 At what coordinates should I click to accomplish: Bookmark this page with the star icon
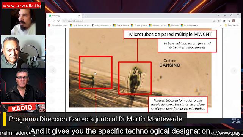[218, 21]
